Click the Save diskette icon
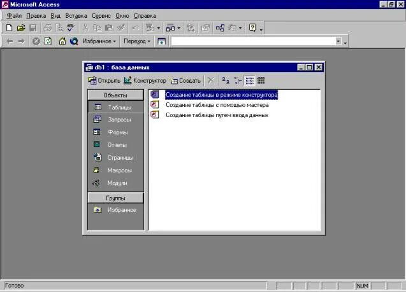Viewport: 406px width, 292px height. click(33, 27)
